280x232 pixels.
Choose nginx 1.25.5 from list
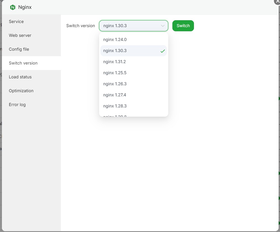[134, 73]
